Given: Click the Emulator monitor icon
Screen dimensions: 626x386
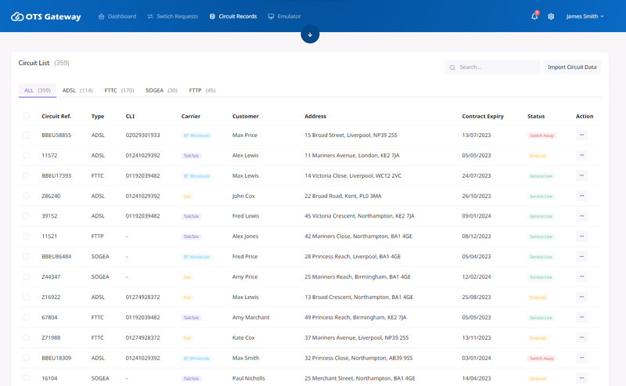Looking at the screenshot, I should 271,16.
